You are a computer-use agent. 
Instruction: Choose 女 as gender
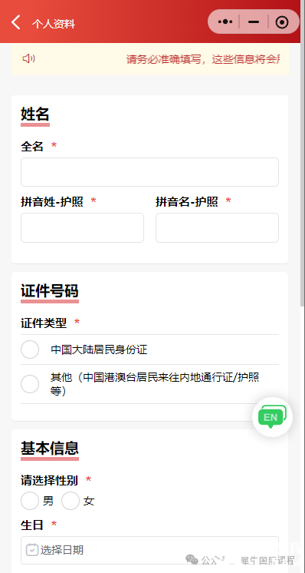tap(71, 501)
